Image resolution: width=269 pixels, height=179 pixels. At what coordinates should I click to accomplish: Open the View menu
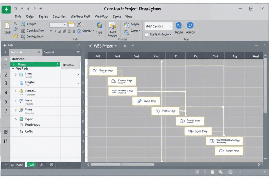coord(129,16)
